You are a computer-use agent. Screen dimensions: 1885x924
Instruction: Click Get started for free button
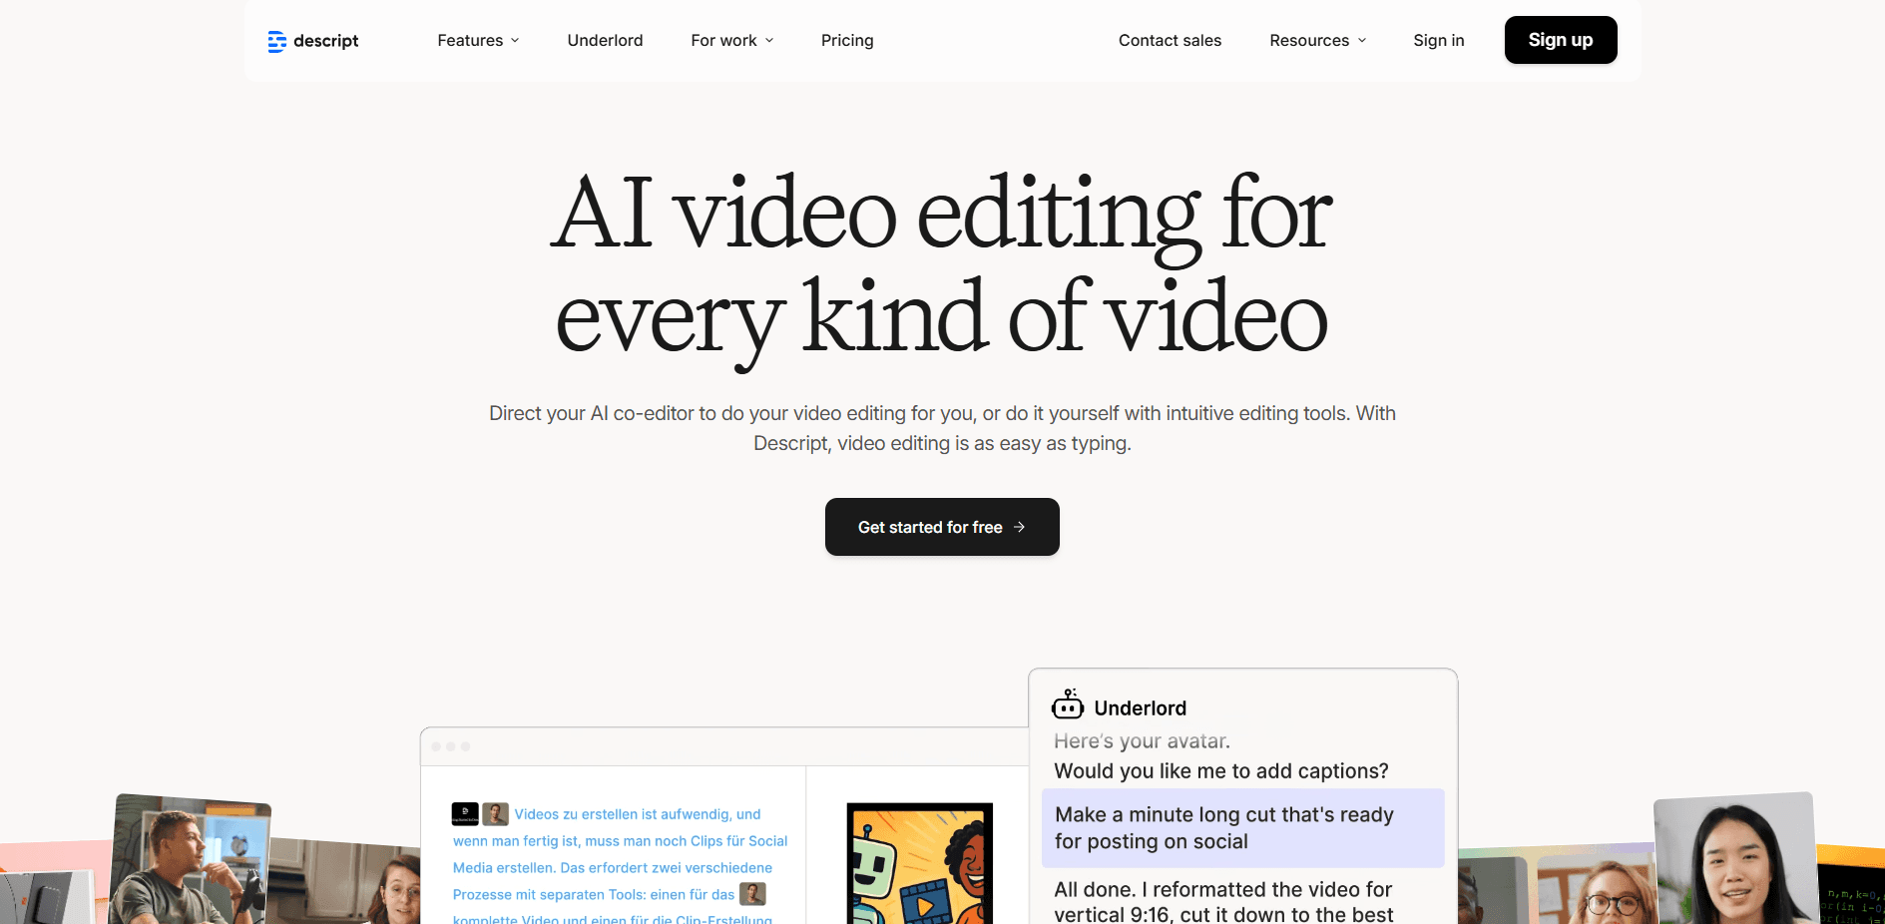[x=941, y=527]
